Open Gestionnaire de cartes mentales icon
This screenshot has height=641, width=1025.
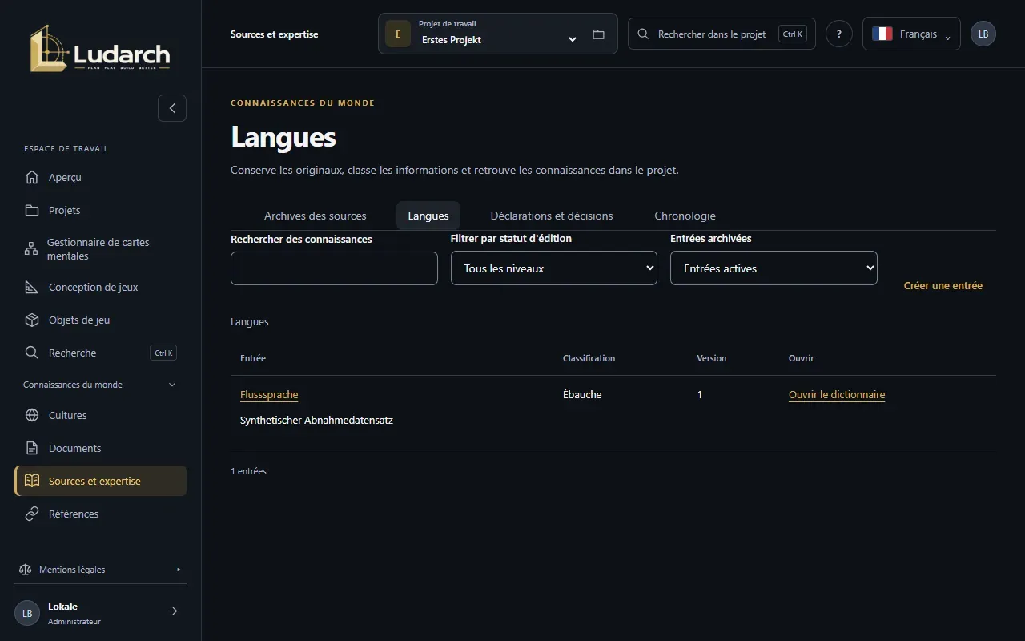tap(31, 248)
